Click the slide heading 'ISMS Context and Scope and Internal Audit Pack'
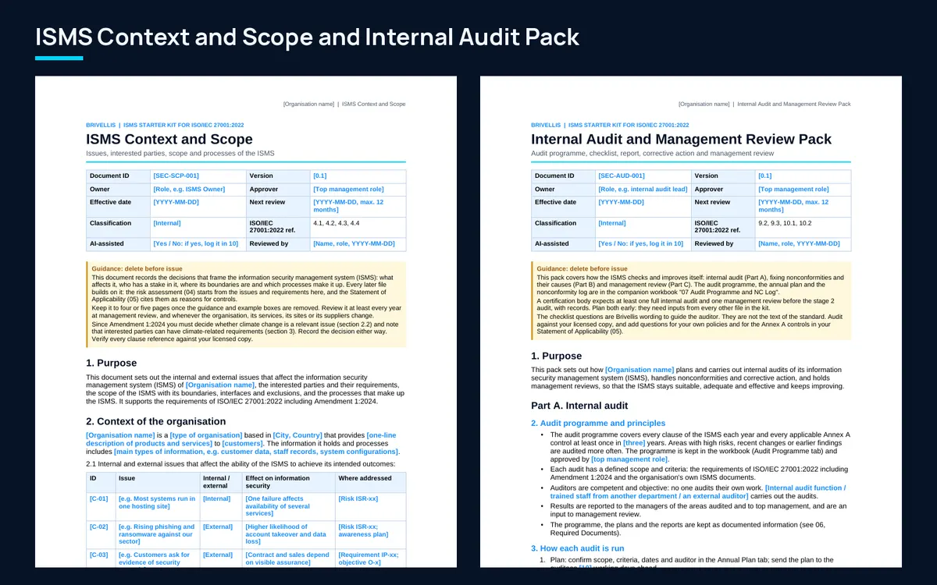The height and width of the screenshot is (585, 937). coord(308,37)
